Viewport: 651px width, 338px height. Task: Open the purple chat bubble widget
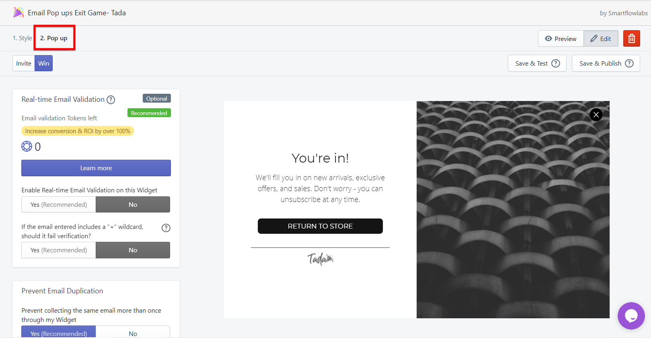tap(631, 316)
